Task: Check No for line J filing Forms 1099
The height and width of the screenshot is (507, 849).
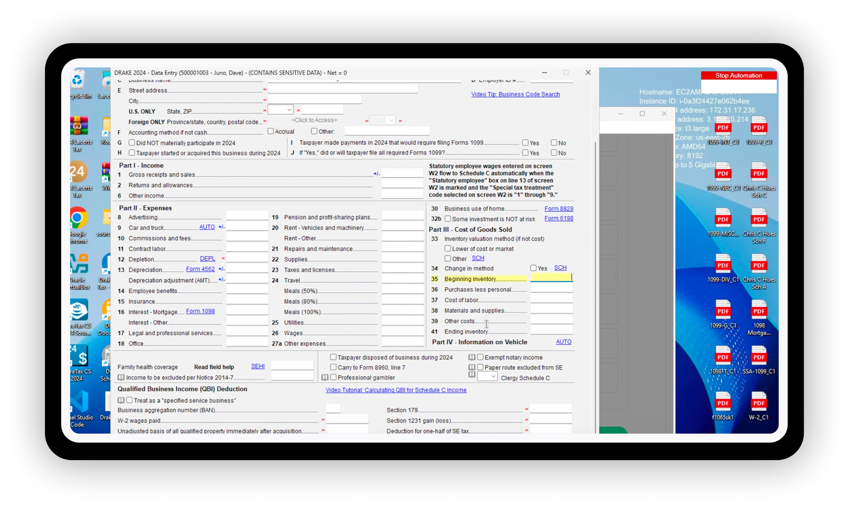Action: point(554,153)
